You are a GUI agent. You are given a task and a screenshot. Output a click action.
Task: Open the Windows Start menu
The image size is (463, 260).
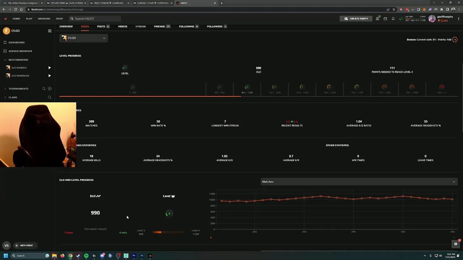6,256
